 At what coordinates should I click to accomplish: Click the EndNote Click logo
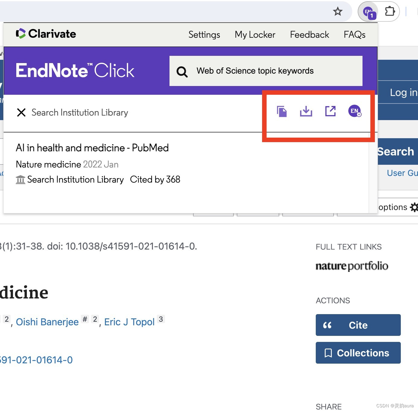tap(75, 71)
